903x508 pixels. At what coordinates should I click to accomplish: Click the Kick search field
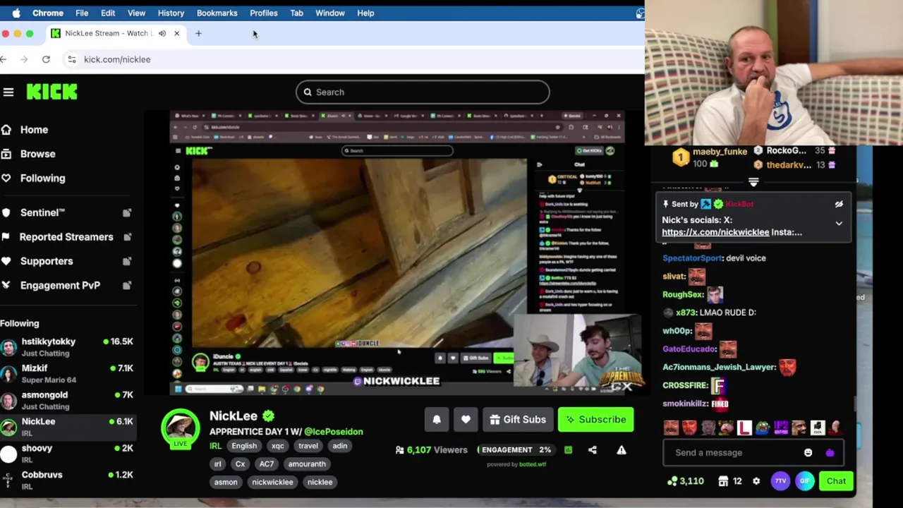pos(423,92)
